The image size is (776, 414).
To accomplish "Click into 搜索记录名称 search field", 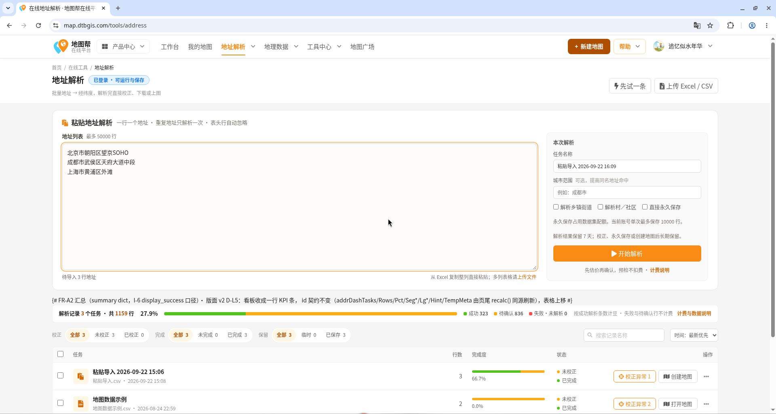I will coord(624,335).
